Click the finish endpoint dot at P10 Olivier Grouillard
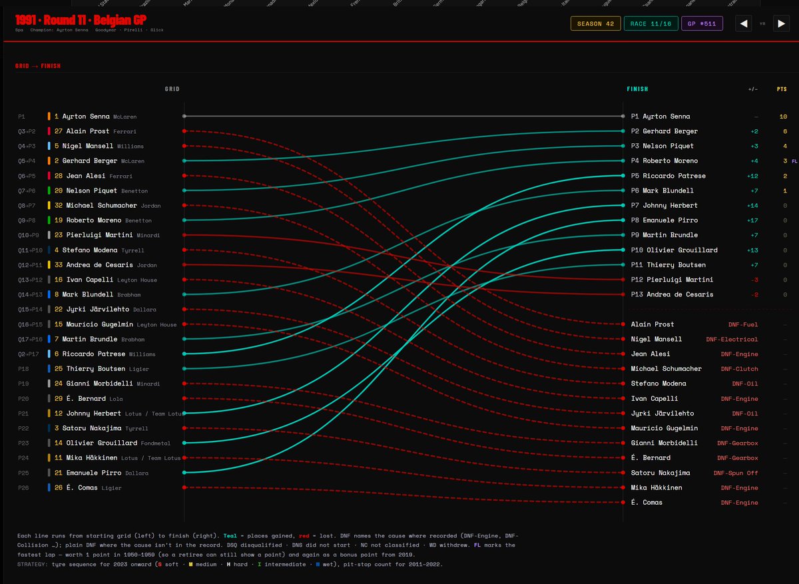The height and width of the screenshot is (584, 799). point(623,250)
